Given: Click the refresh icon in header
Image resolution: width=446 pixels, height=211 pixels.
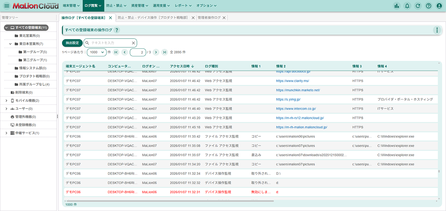Looking at the screenshot, I should click(x=418, y=6).
